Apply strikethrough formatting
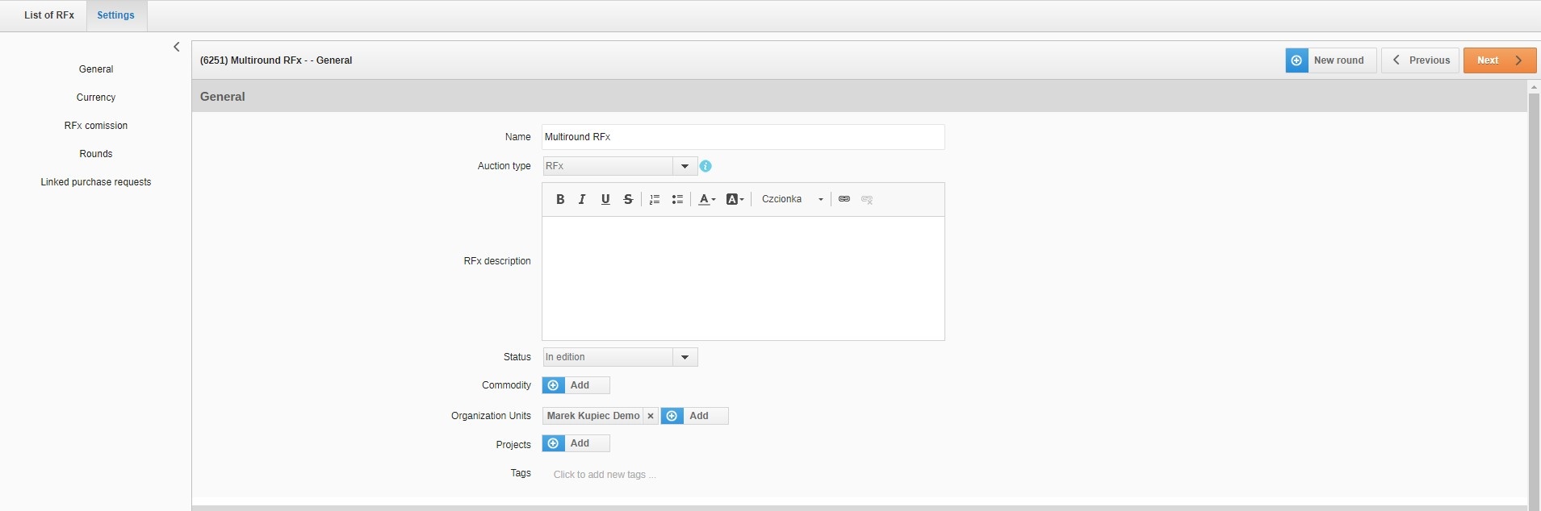The height and width of the screenshot is (511, 1541). tap(628, 199)
